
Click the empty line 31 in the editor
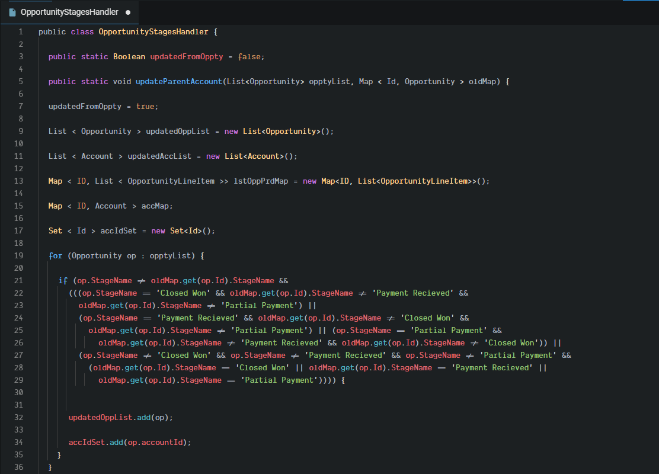[237, 405]
